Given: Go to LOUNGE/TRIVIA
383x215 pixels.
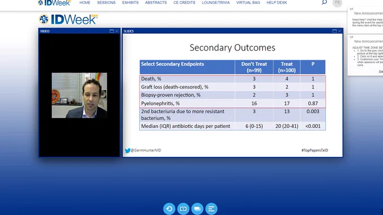Looking at the screenshot, I should [216, 3].
